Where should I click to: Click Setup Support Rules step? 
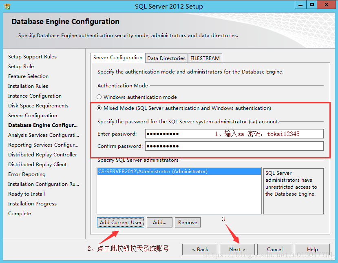[x=32, y=57]
